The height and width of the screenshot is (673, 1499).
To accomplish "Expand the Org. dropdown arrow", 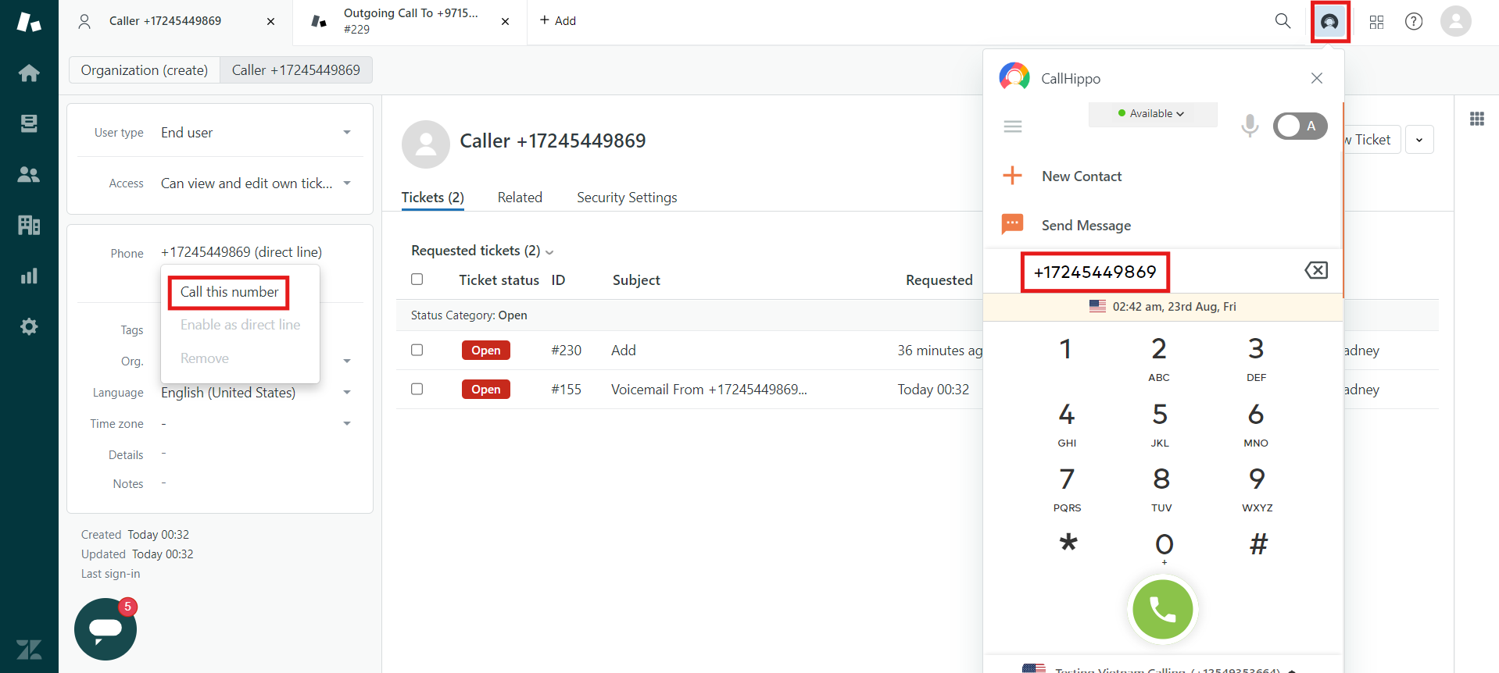I will (347, 361).
